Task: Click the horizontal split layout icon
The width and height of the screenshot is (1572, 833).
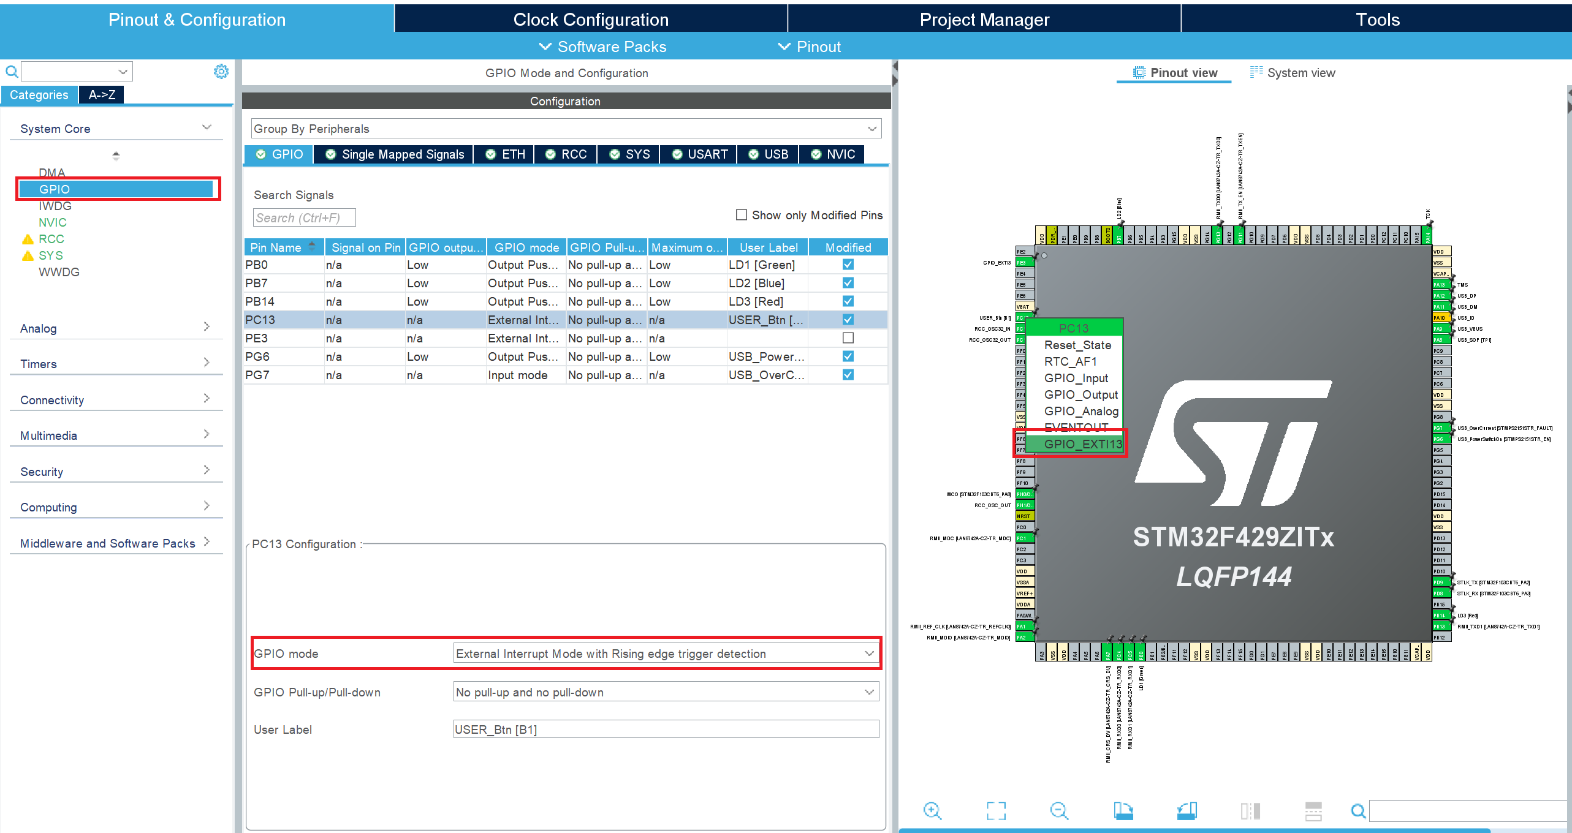Action: coord(1313,811)
